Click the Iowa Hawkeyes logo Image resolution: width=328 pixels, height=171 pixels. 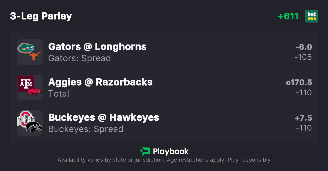pos(34,127)
